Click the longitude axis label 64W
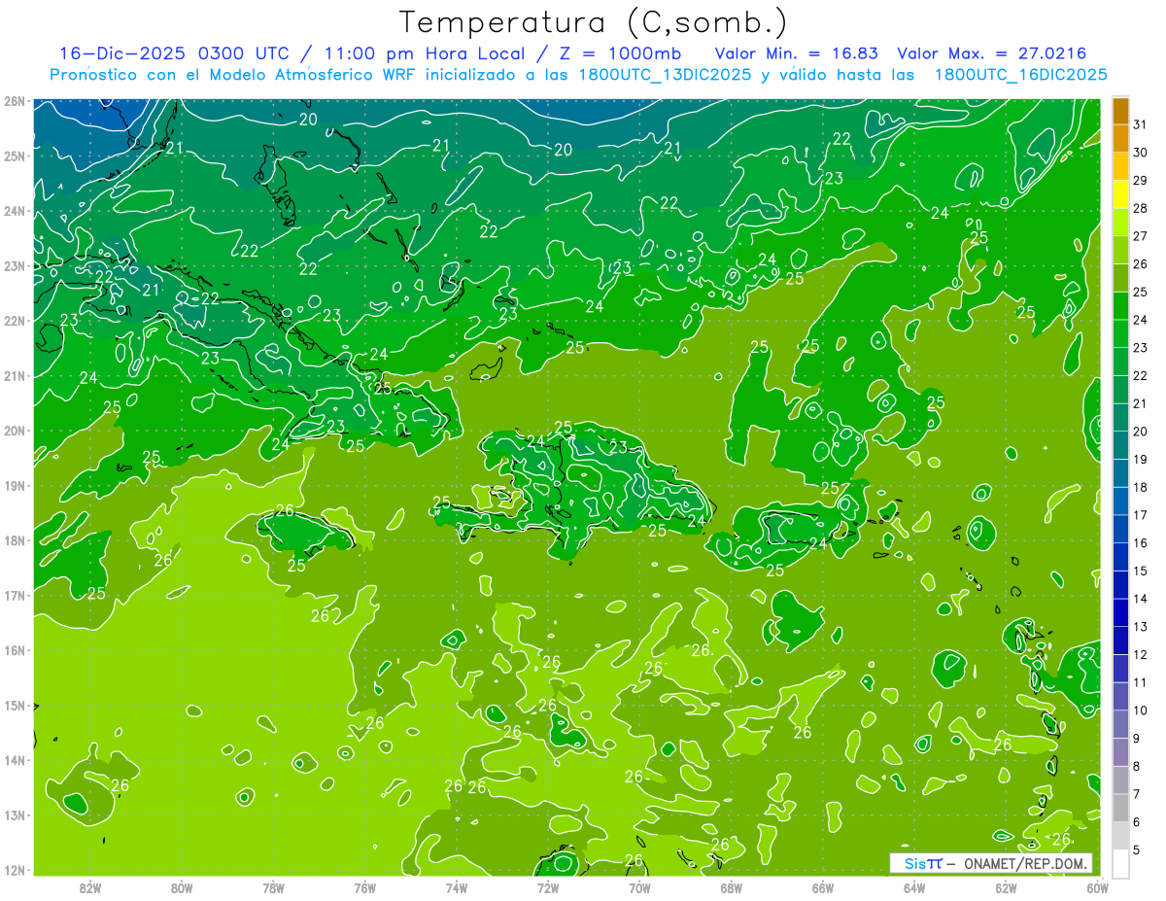This screenshot has width=1166, height=901. (x=914, y=887)
